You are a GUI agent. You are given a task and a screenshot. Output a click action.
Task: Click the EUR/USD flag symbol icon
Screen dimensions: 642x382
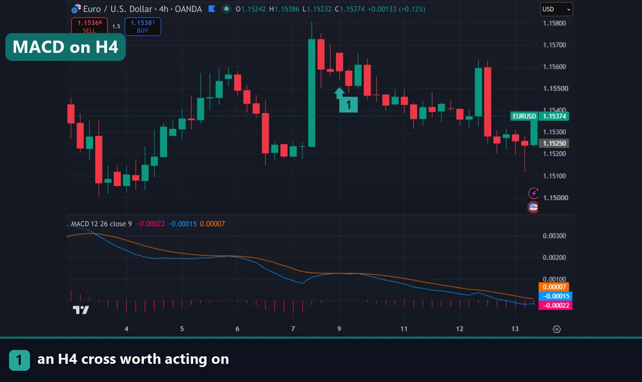point(76,9)
